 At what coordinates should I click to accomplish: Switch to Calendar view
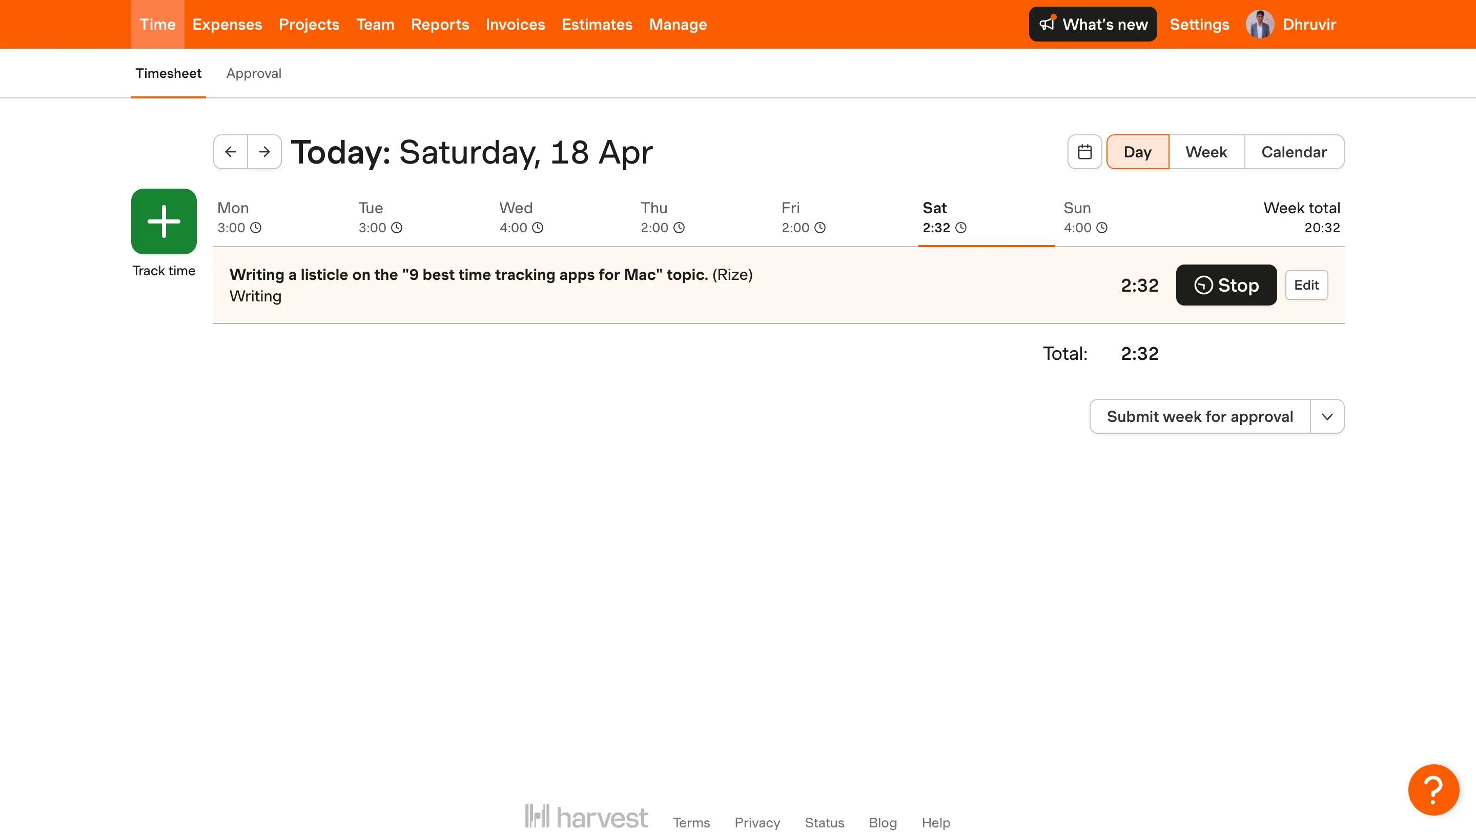[1294, 152]
